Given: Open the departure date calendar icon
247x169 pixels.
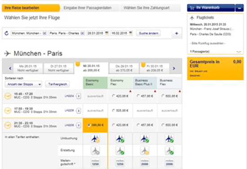Looking at the screenshot, I should (x=107, y=33).
